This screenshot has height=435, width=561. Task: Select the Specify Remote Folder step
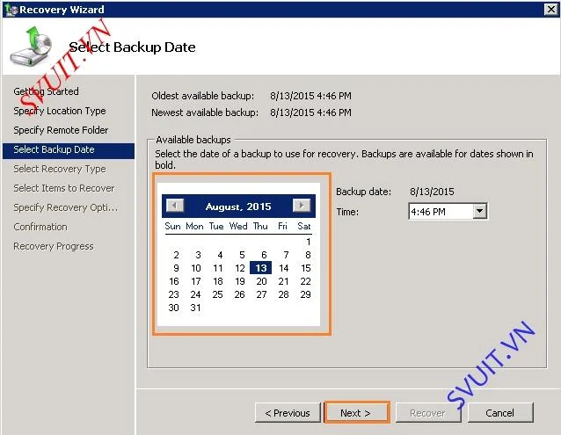[x=61, y=130]
